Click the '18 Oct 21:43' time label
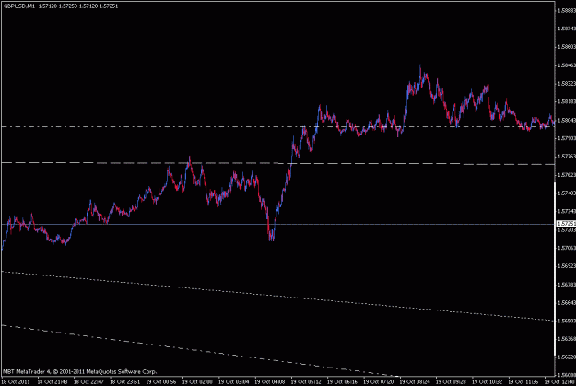Image resolution: width=576 pixels, height=386 pixels. pos(52,382)
